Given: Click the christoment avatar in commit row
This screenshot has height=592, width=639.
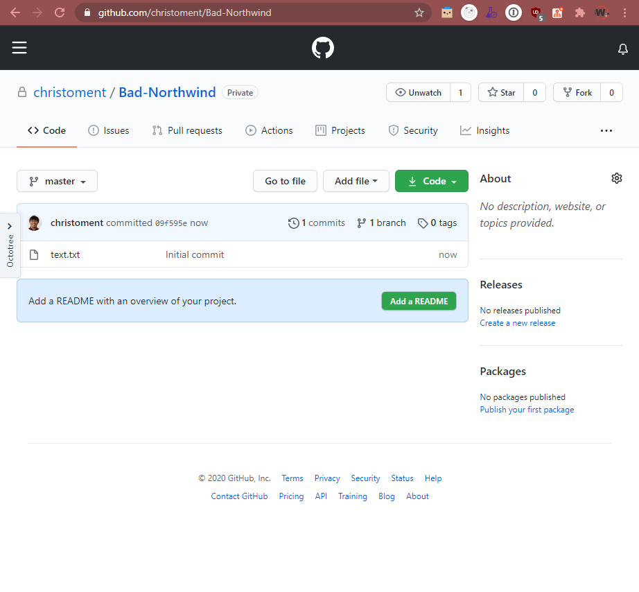Looking at the screenshot, I should (34, 223).
